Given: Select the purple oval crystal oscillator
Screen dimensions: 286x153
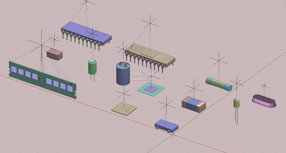Looking at the screenshot, I should point(264,101).
